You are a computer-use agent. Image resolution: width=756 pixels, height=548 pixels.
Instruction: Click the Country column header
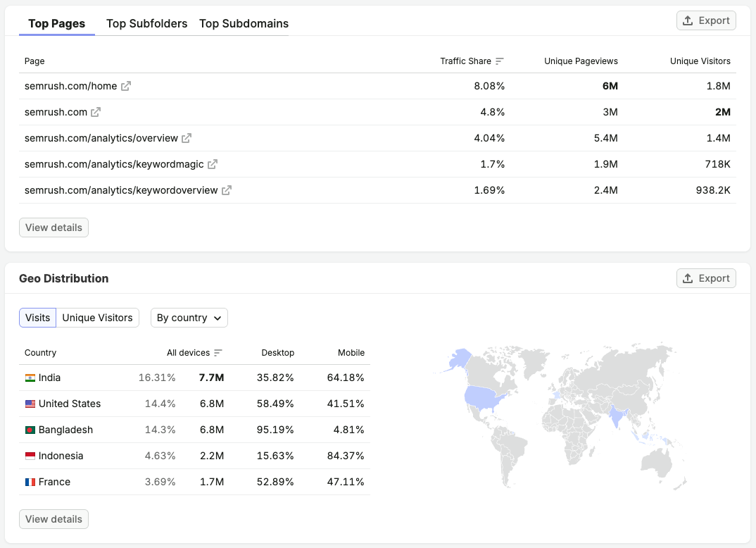41,353
